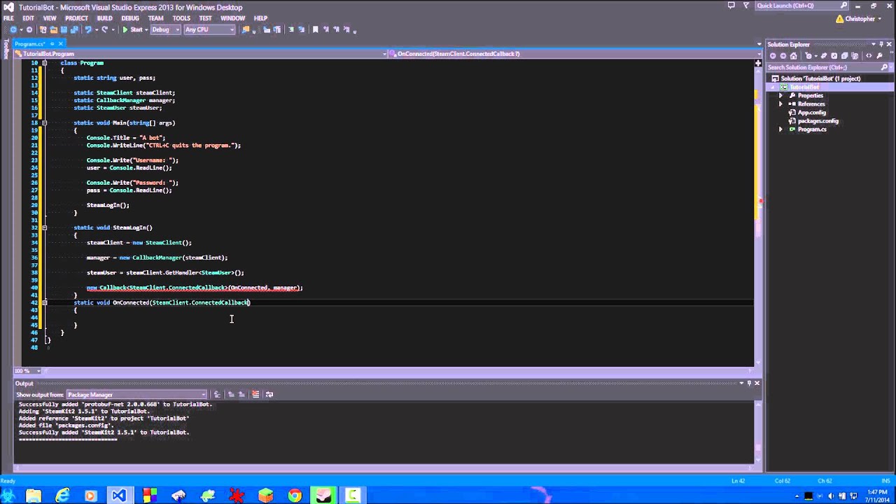Open DEBUG menu
Image resolution: width=896 pixels, height=504 pixels.
coord(130,18)
